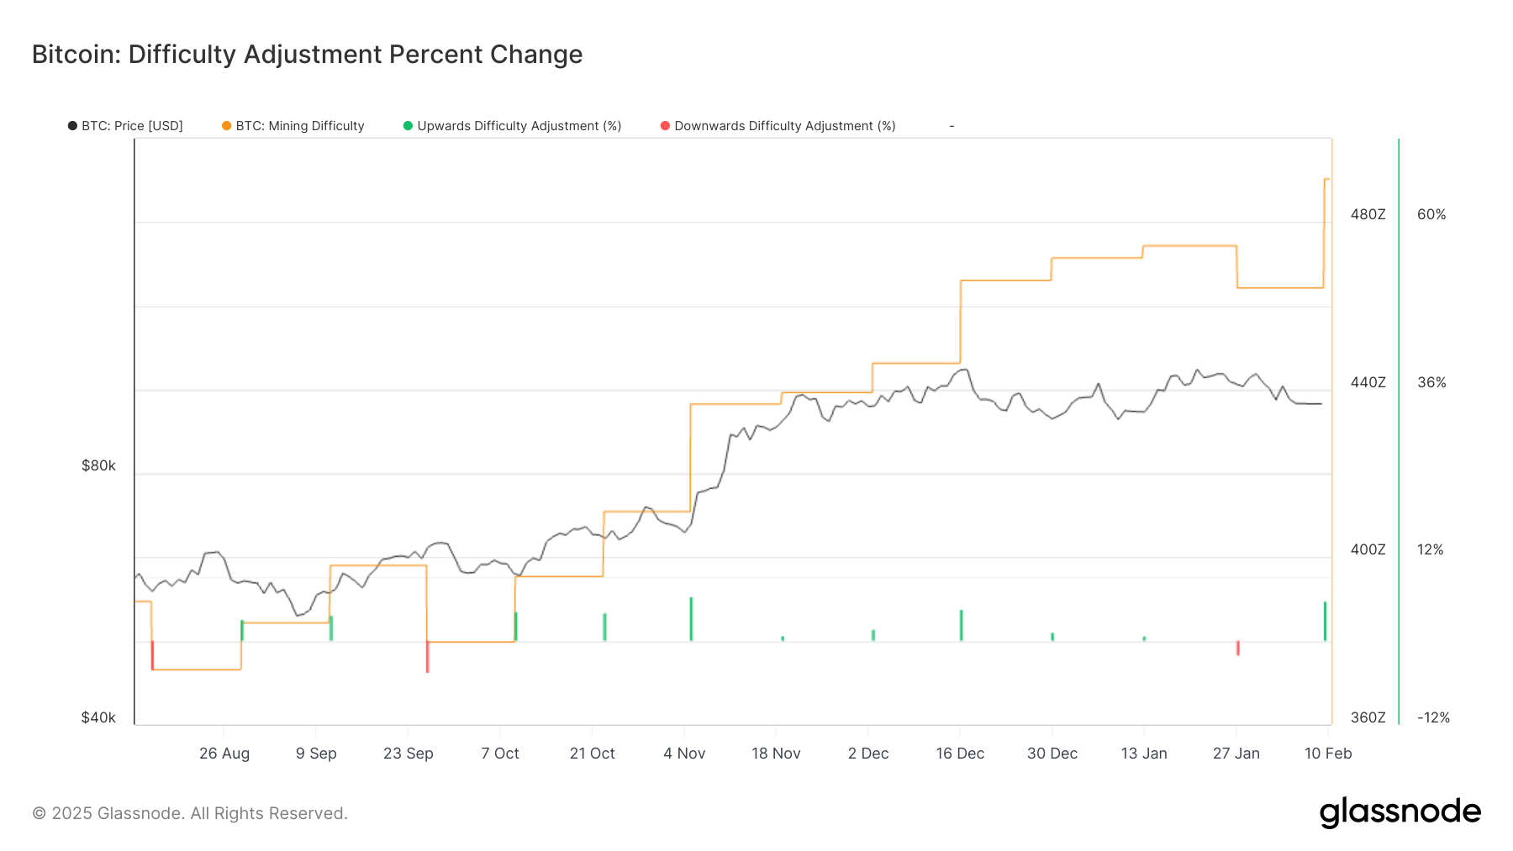1513x851 pixels.
Task: Toggle the BTC: Mining Difficulty legend label
Action: [300, 126]
